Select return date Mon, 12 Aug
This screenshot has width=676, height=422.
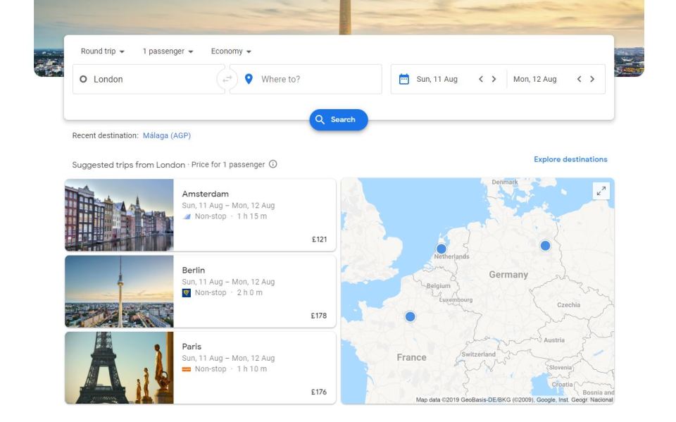click(x=534, y=79)
